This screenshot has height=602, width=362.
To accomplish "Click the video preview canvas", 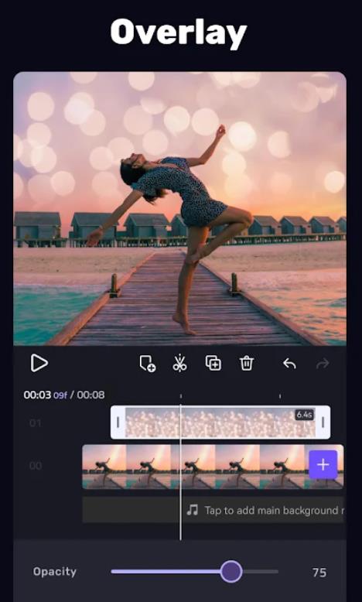I will (x=179, y=208).
